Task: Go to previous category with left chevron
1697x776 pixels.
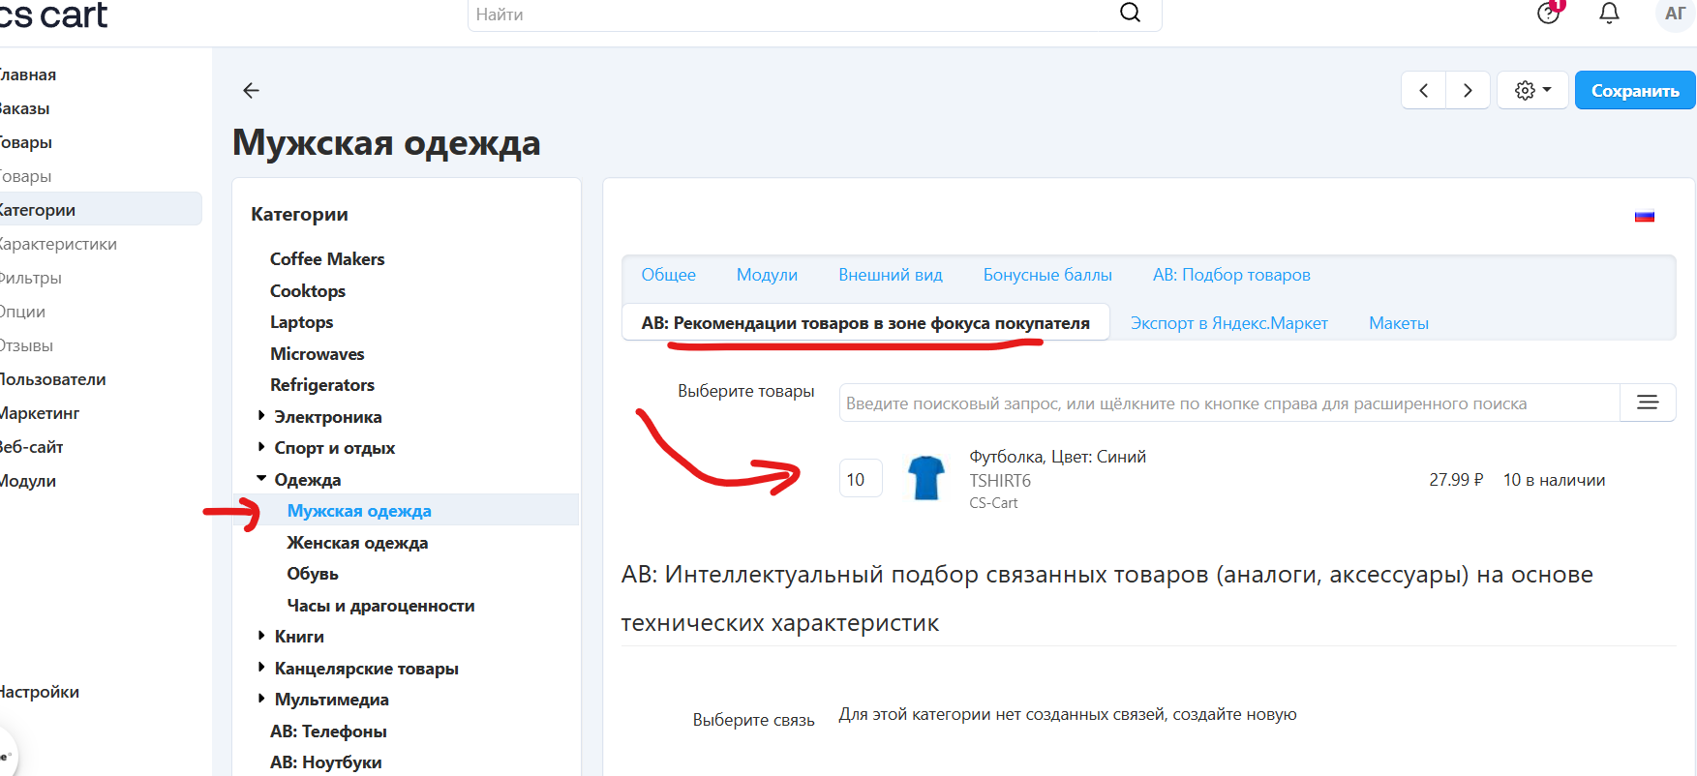Action: coord(1423,90)
